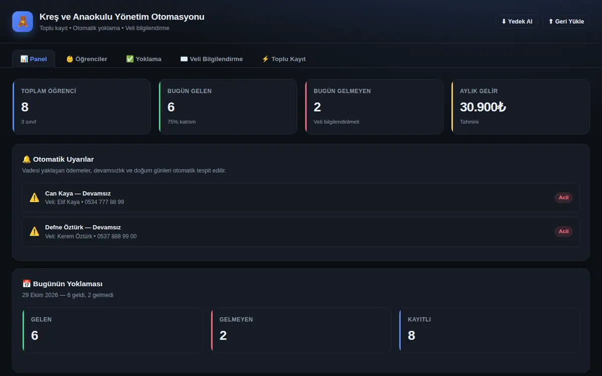Switch to the Öğrenciler tab
This screenshot has height=376, width=602.
(87, 59)
